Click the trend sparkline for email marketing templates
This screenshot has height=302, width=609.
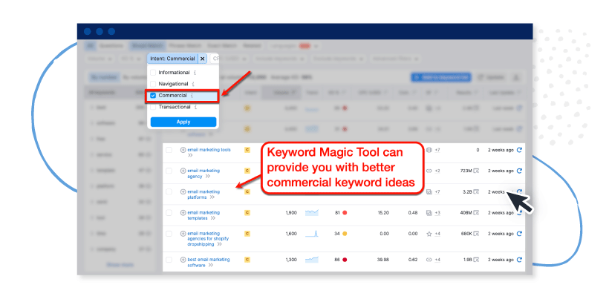pyautogui.click(x=311, y=213)
